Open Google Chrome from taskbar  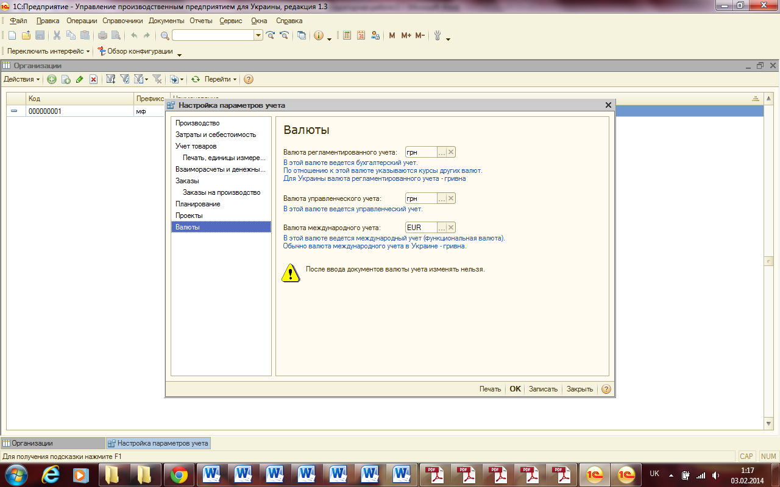[x=179, y=475]
